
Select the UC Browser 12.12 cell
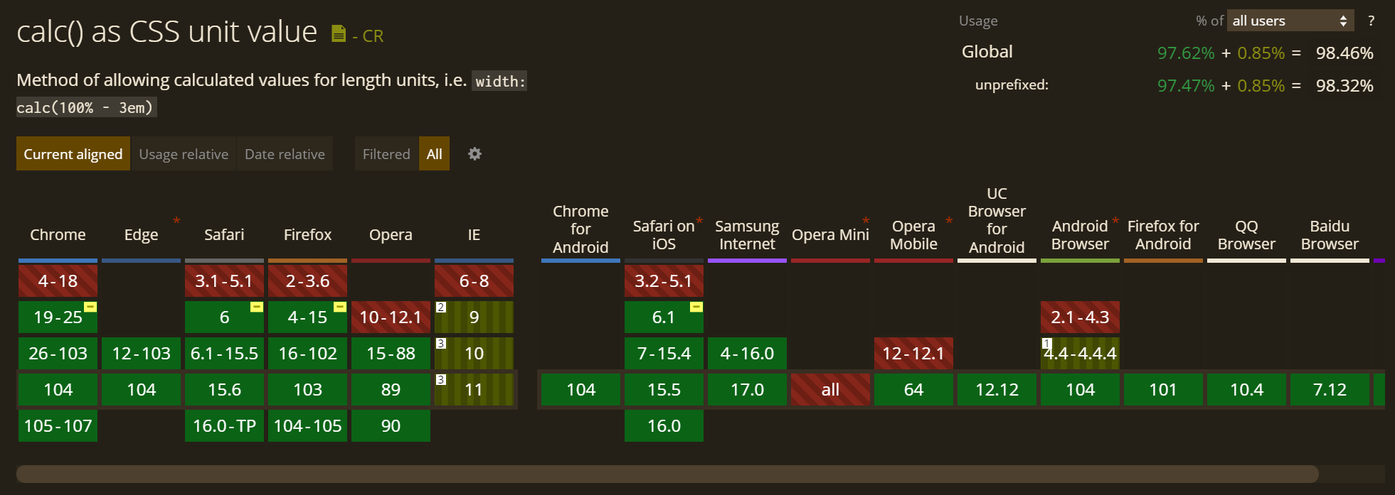(997, 389)
